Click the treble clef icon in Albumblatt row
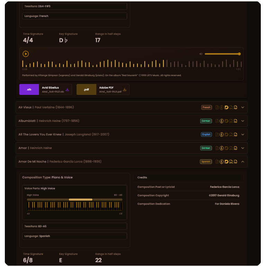Screen dimensions: 266x266 pos(222,121)
